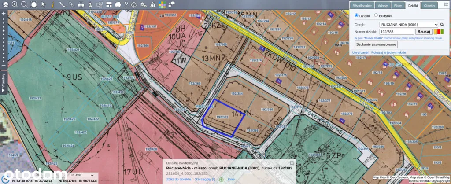Select the zoom in magnifier tool

15,4
